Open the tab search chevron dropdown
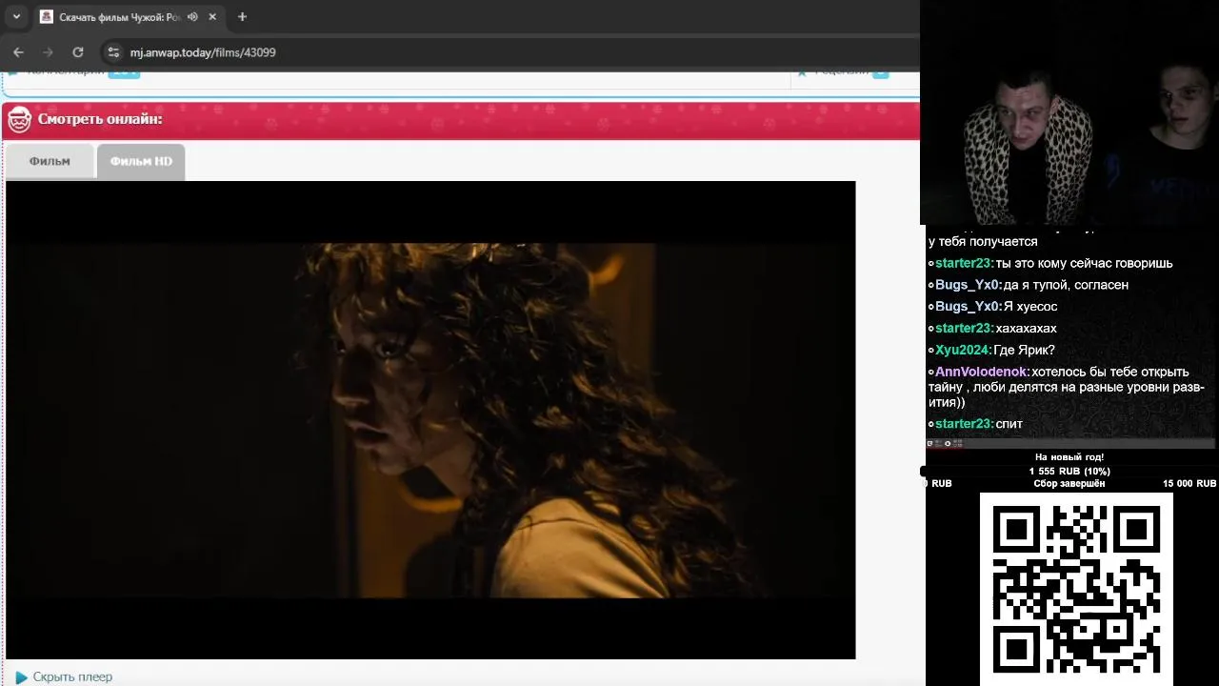Screen dimensions: 1219x686 (x=16, y=16)
